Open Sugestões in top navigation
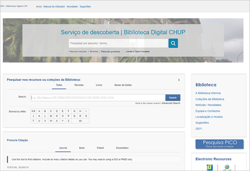This screenshot has height=171, width=250. point(85,6)
